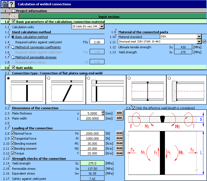Screen dimensions: 207x181
Task: Toggle Basic parameters section 1.0 checkbox
Action: coord(13,21)
